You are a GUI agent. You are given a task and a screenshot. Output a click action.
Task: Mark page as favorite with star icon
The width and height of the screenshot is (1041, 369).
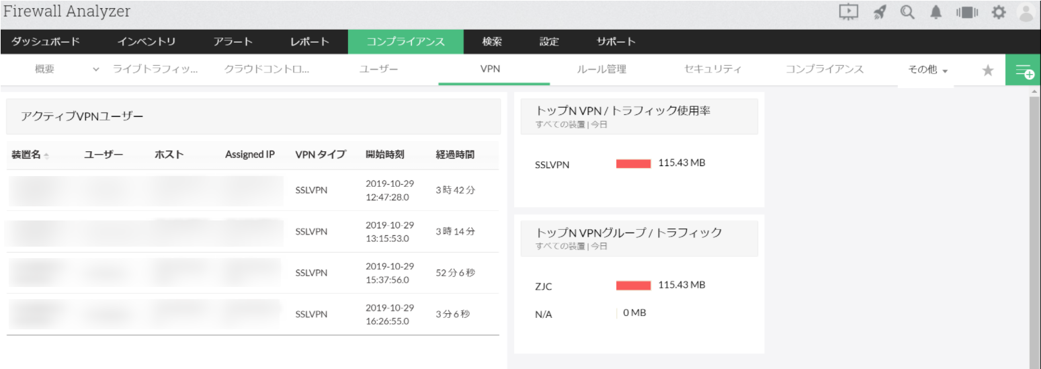click(x=988, y=70)
